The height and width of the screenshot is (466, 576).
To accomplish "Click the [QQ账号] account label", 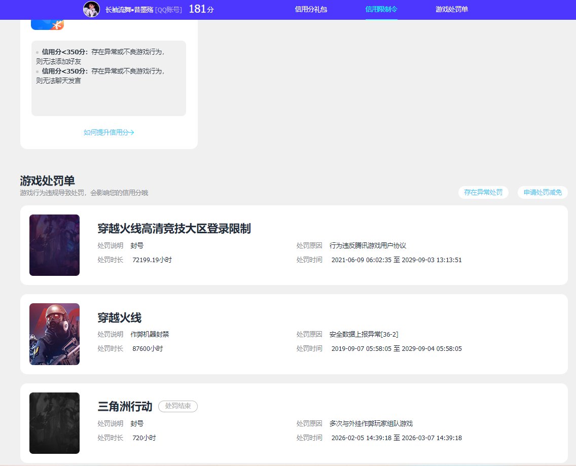I will tap(168, 10).
